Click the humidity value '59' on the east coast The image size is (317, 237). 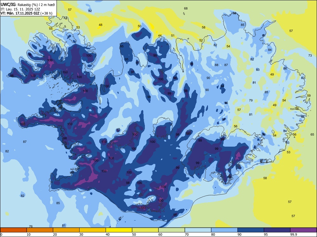click(x=309, y=95)
